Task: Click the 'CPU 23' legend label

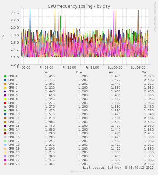Action: click(x=14, y=164)
